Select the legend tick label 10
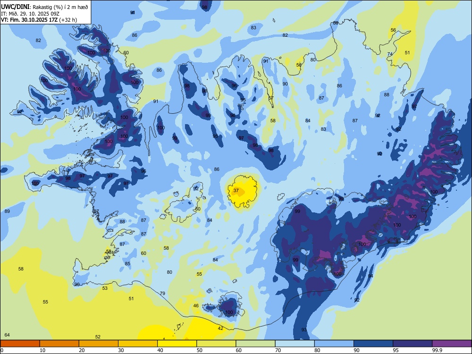The height and width of the screenshot is (354, 472). click(42, 350)
